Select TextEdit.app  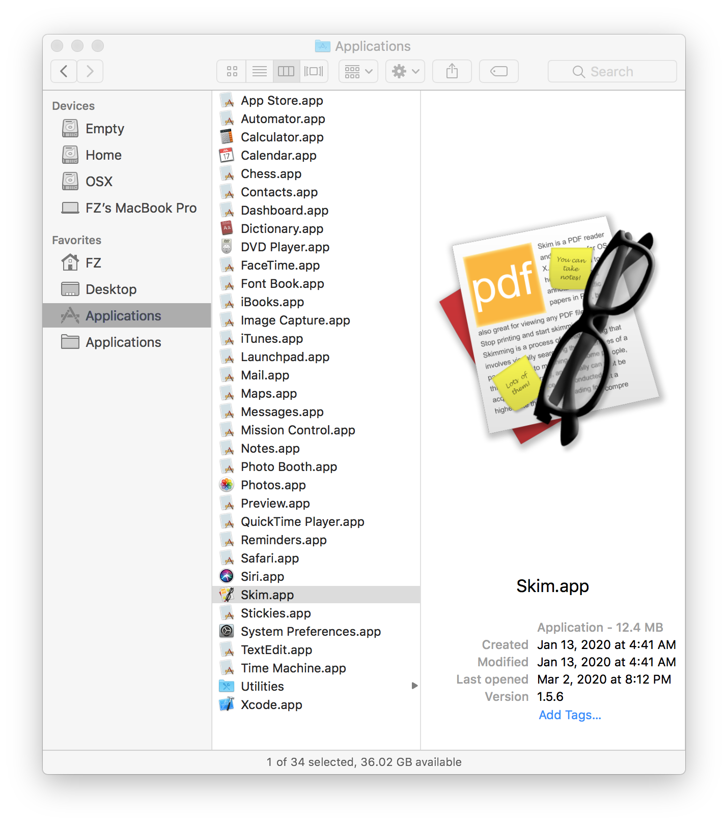[x=316, y=650]
